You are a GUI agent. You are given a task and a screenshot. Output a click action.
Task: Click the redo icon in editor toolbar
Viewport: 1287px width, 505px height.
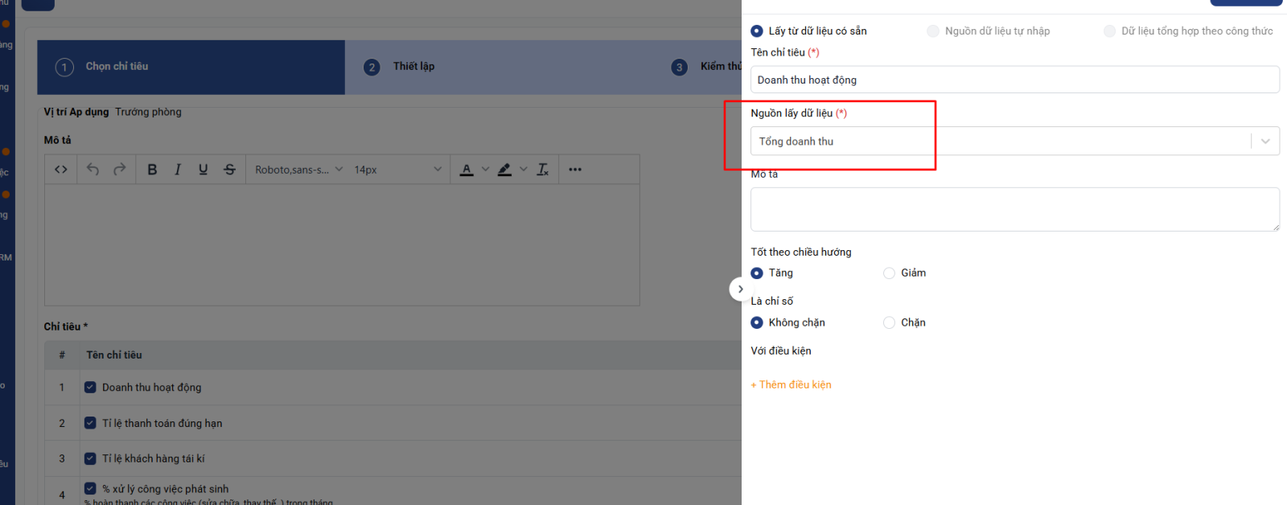[120, 170]
